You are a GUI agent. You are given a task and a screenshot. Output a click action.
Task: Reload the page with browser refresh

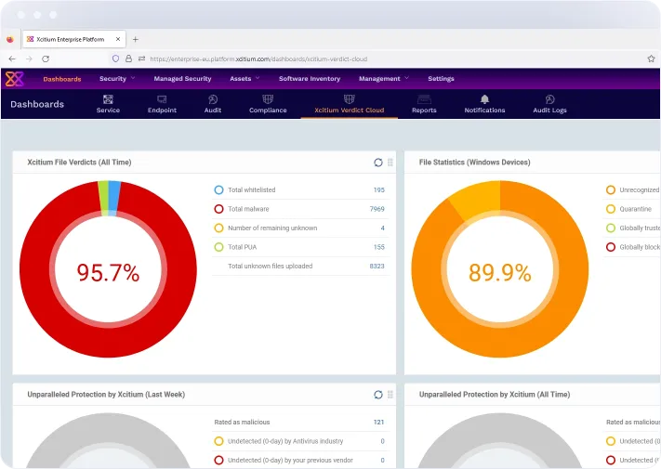coord(46,59)
